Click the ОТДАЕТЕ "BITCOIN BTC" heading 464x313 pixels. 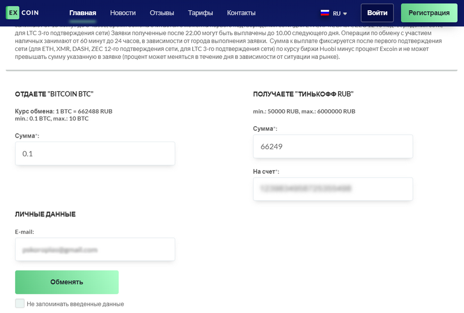pyautogui.click(x=54, y=94)
